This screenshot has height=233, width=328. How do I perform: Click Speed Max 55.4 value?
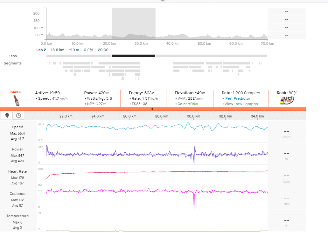(17, 133)
